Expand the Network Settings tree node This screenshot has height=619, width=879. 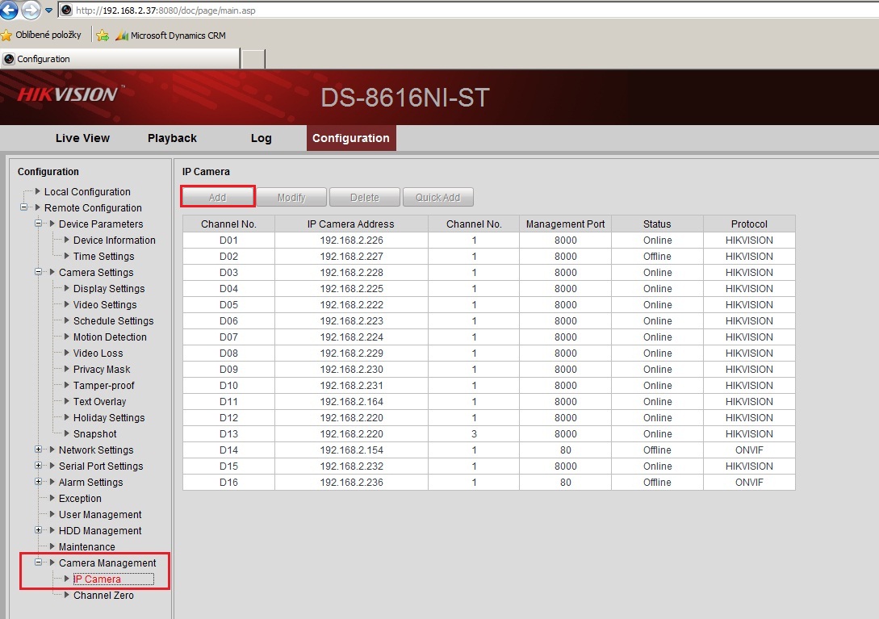(x=39, y=450)
